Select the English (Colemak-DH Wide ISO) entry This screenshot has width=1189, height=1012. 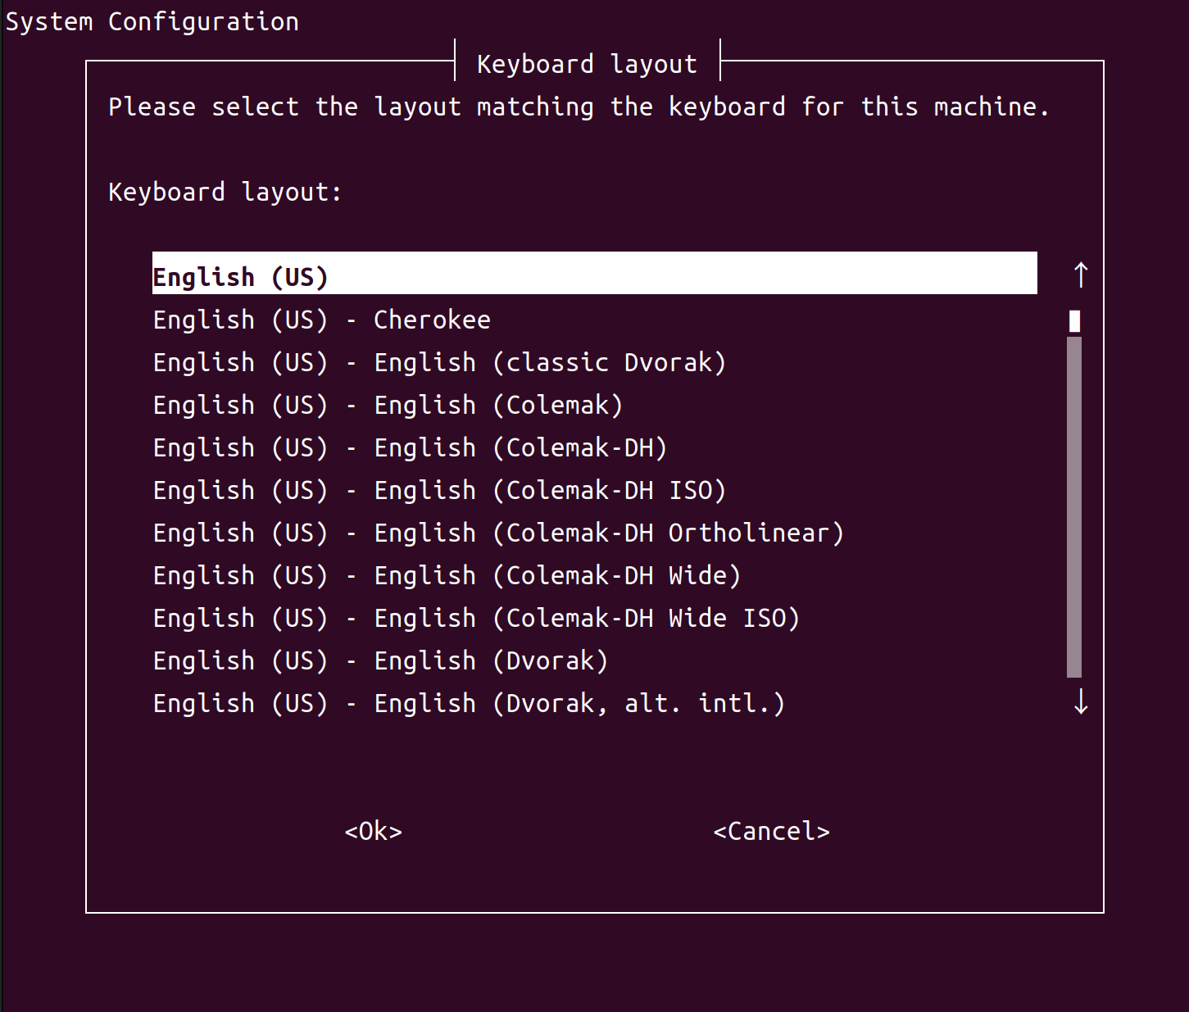(x=475, y=618)
